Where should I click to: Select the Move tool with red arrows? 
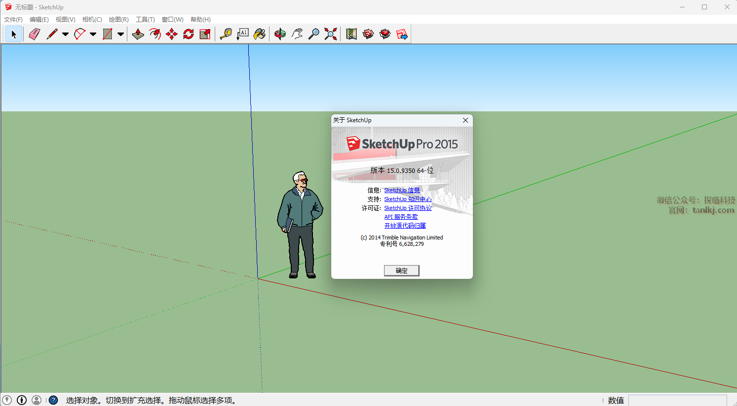pos(172,34)
